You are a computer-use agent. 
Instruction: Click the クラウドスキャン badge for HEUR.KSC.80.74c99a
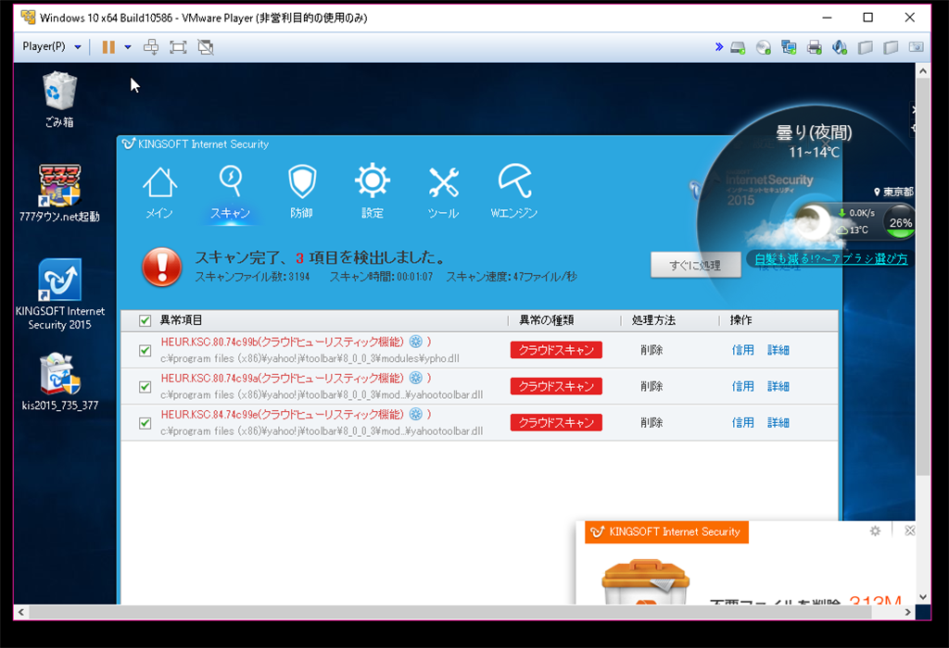[556, 386]
